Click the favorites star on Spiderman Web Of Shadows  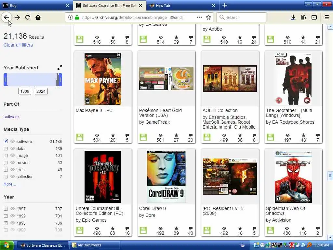click(x=303, y=228)
